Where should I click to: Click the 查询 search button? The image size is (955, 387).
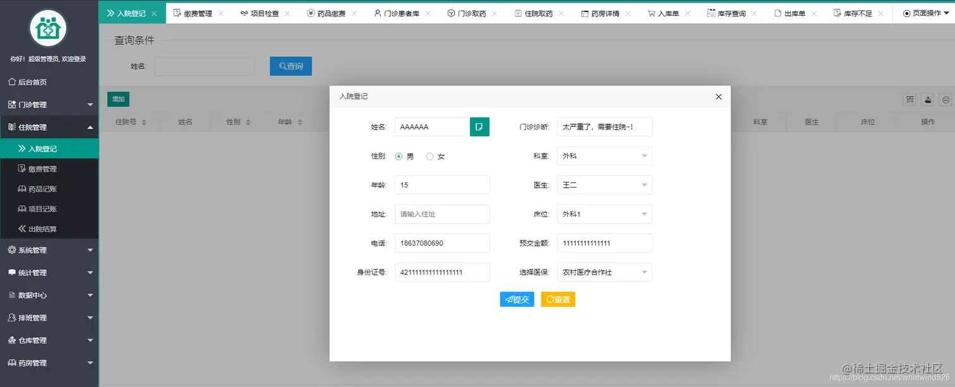click(x=291, y=66)
